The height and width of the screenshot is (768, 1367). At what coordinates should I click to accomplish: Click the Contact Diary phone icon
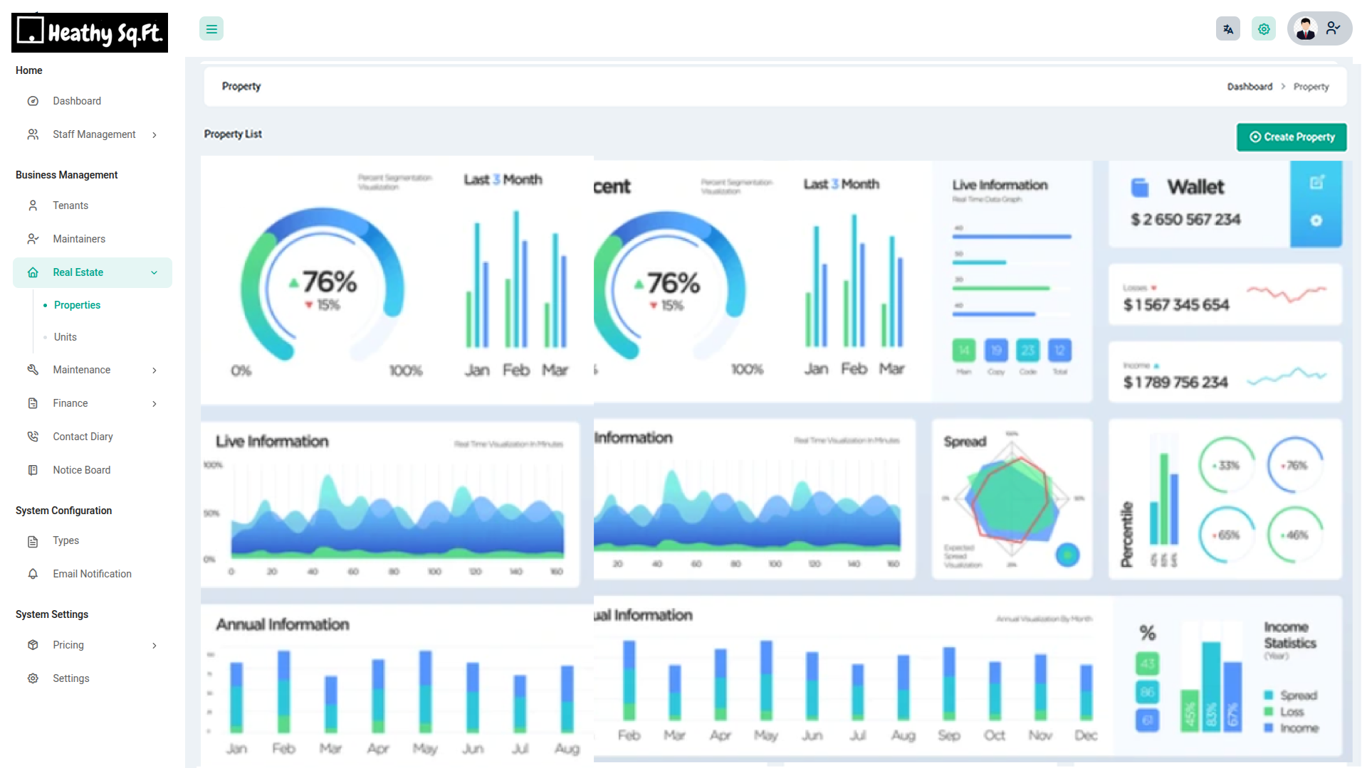coord(33,437)
